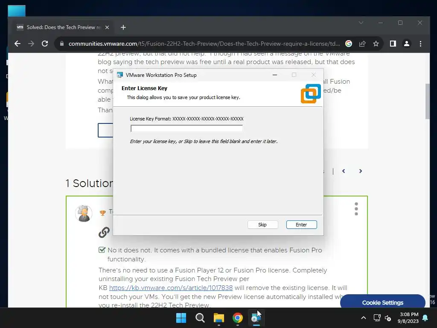Click the accepted solution checkmark icon

click(102, 249)
